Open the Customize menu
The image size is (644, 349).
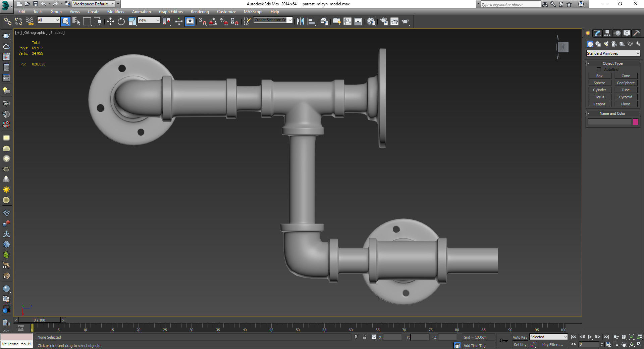(226, 12)
